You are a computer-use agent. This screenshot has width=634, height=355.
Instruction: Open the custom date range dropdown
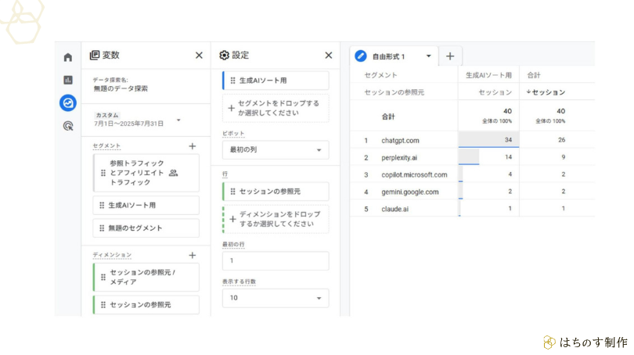click(178, 120)
